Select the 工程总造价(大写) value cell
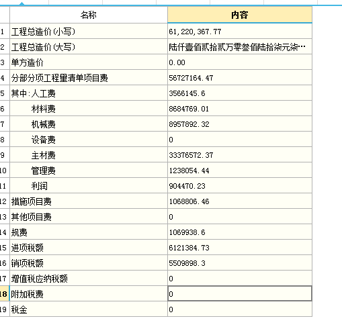 point(240,47)
